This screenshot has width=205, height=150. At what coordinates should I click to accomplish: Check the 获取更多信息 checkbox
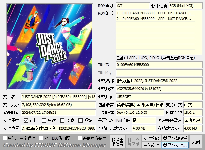click(80, 138)
